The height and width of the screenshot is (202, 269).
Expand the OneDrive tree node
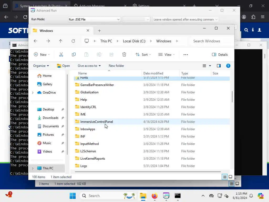[x=33, y=93]
